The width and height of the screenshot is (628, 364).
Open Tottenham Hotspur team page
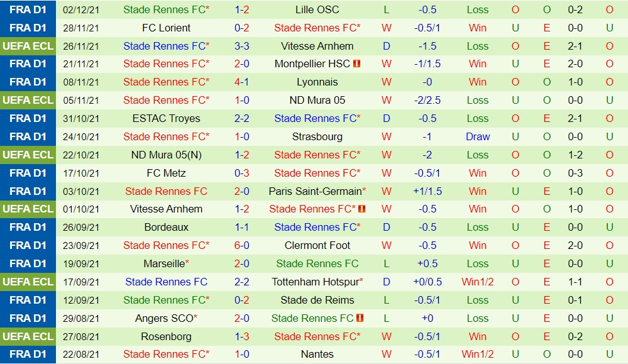tap(315, 282)
